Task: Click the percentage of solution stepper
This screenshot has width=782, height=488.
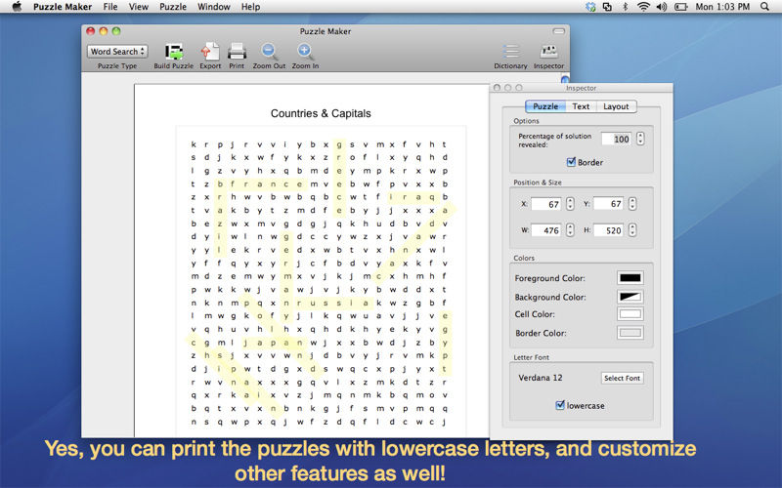Action: pos(640,139)
